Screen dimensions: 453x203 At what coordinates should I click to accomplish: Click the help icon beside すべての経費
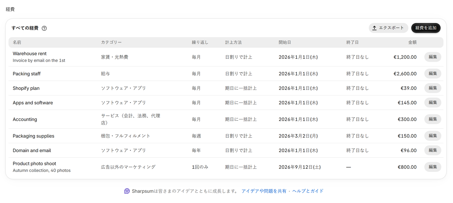[x=44, y=28]
